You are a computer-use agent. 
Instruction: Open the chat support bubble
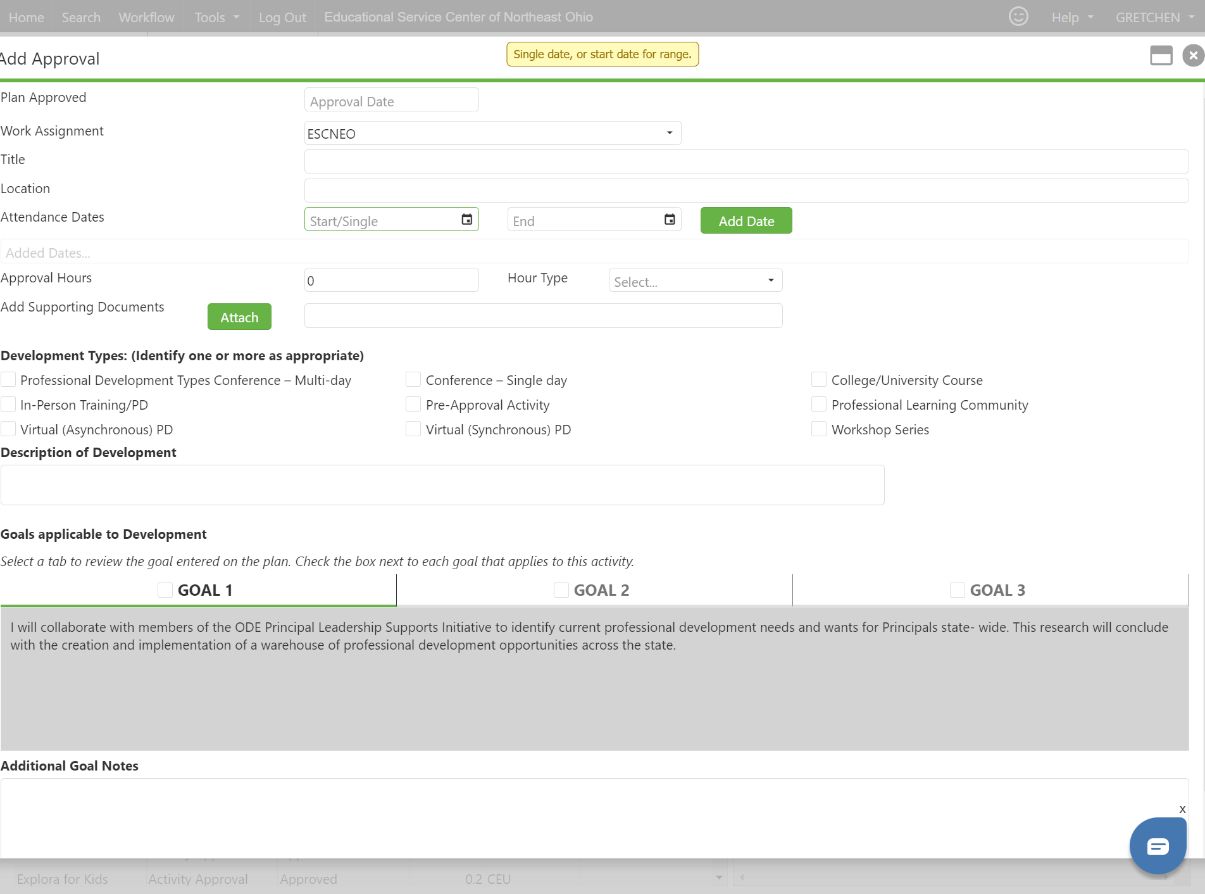pos(1158,846)
